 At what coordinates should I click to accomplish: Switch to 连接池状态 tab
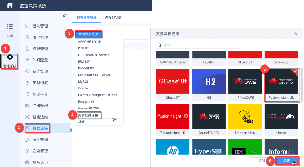[113, 18]
